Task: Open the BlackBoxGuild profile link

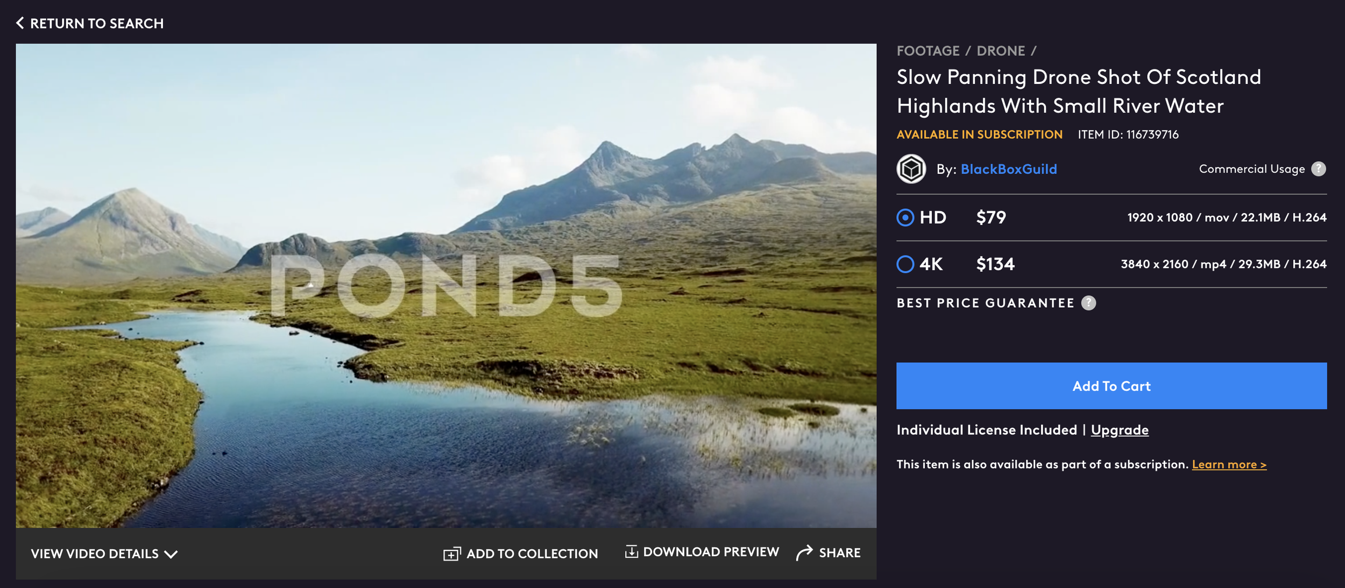Action: (1009, 168)
